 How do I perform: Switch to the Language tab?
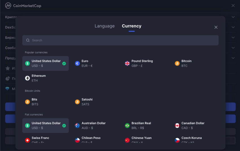click(105, 26)
